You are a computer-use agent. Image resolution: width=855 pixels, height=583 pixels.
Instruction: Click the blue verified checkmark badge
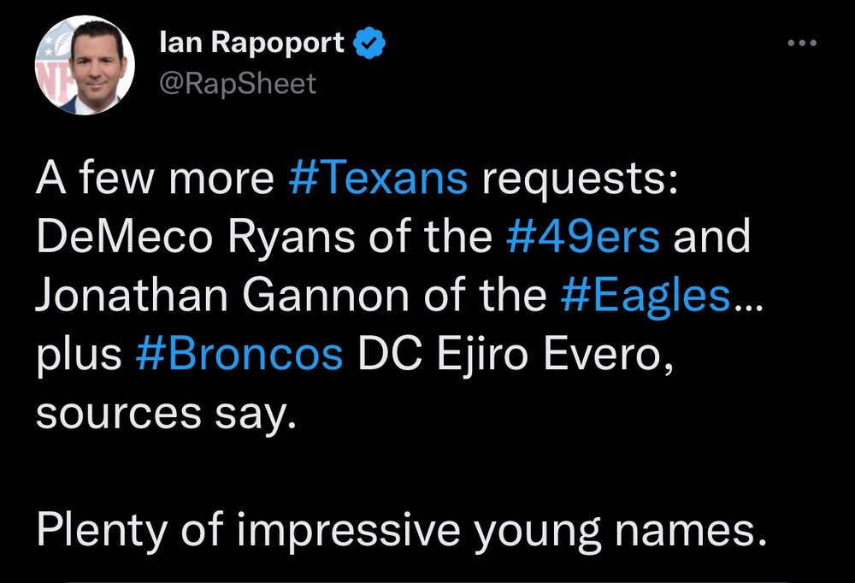tap(370, 43)
